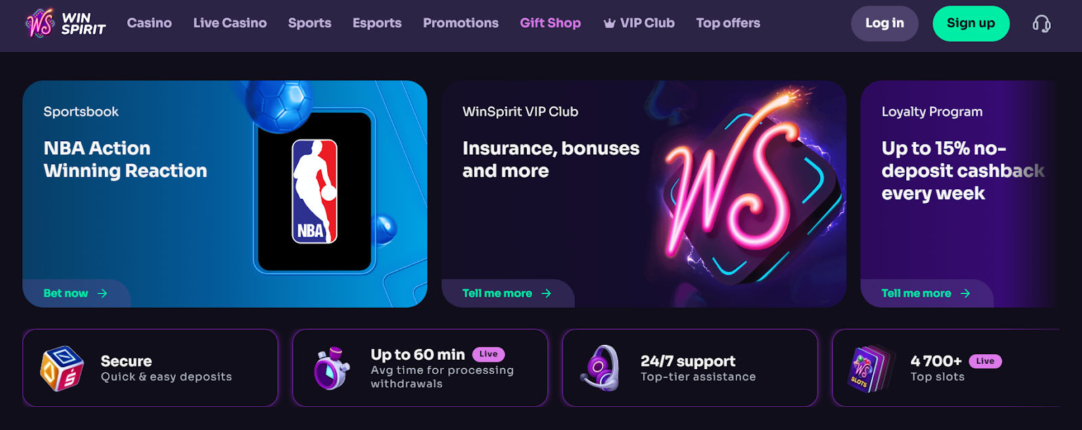This screenshot has height=430, width=1082.
Task: Click the purple stopwatch withdrawal icon
Action: pos(331,368)
